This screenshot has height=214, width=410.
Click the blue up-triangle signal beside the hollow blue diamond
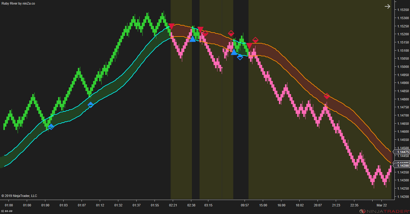pyautogui.click(x=234, y=52)
